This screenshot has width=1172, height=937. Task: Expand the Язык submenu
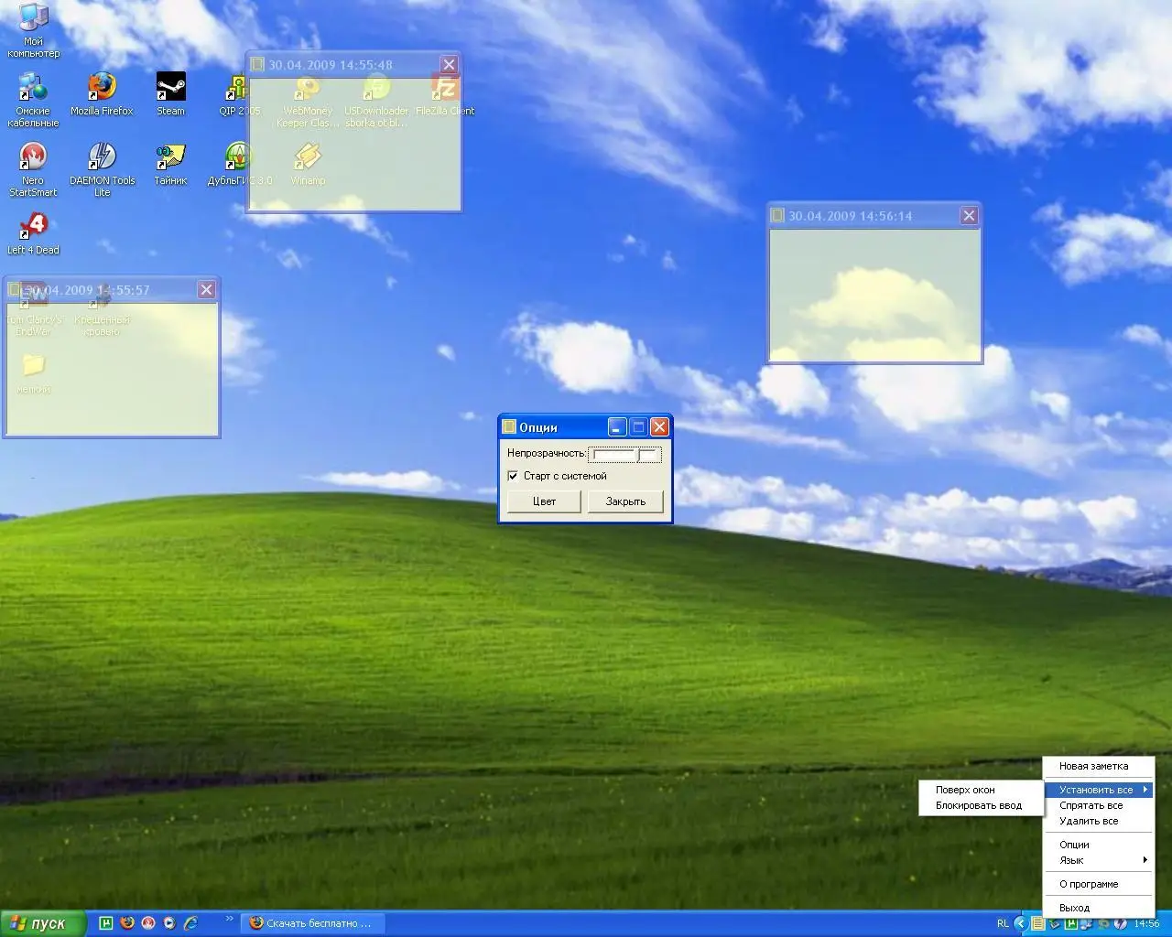click(x=1098, y=860)
